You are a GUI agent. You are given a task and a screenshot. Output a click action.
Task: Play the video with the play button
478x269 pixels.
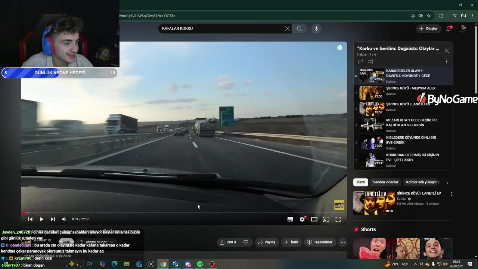41,219
